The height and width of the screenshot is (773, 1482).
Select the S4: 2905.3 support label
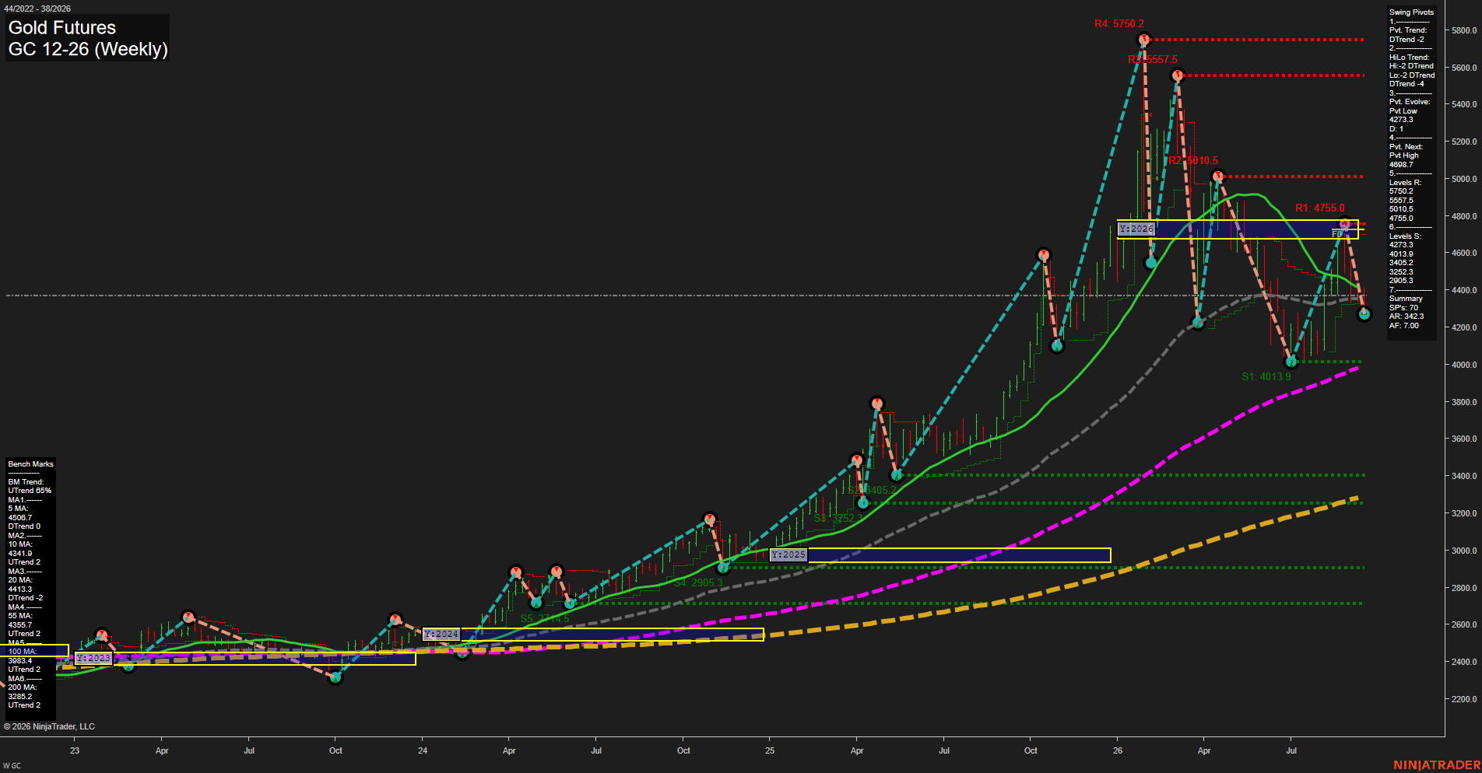click(698, 582)
